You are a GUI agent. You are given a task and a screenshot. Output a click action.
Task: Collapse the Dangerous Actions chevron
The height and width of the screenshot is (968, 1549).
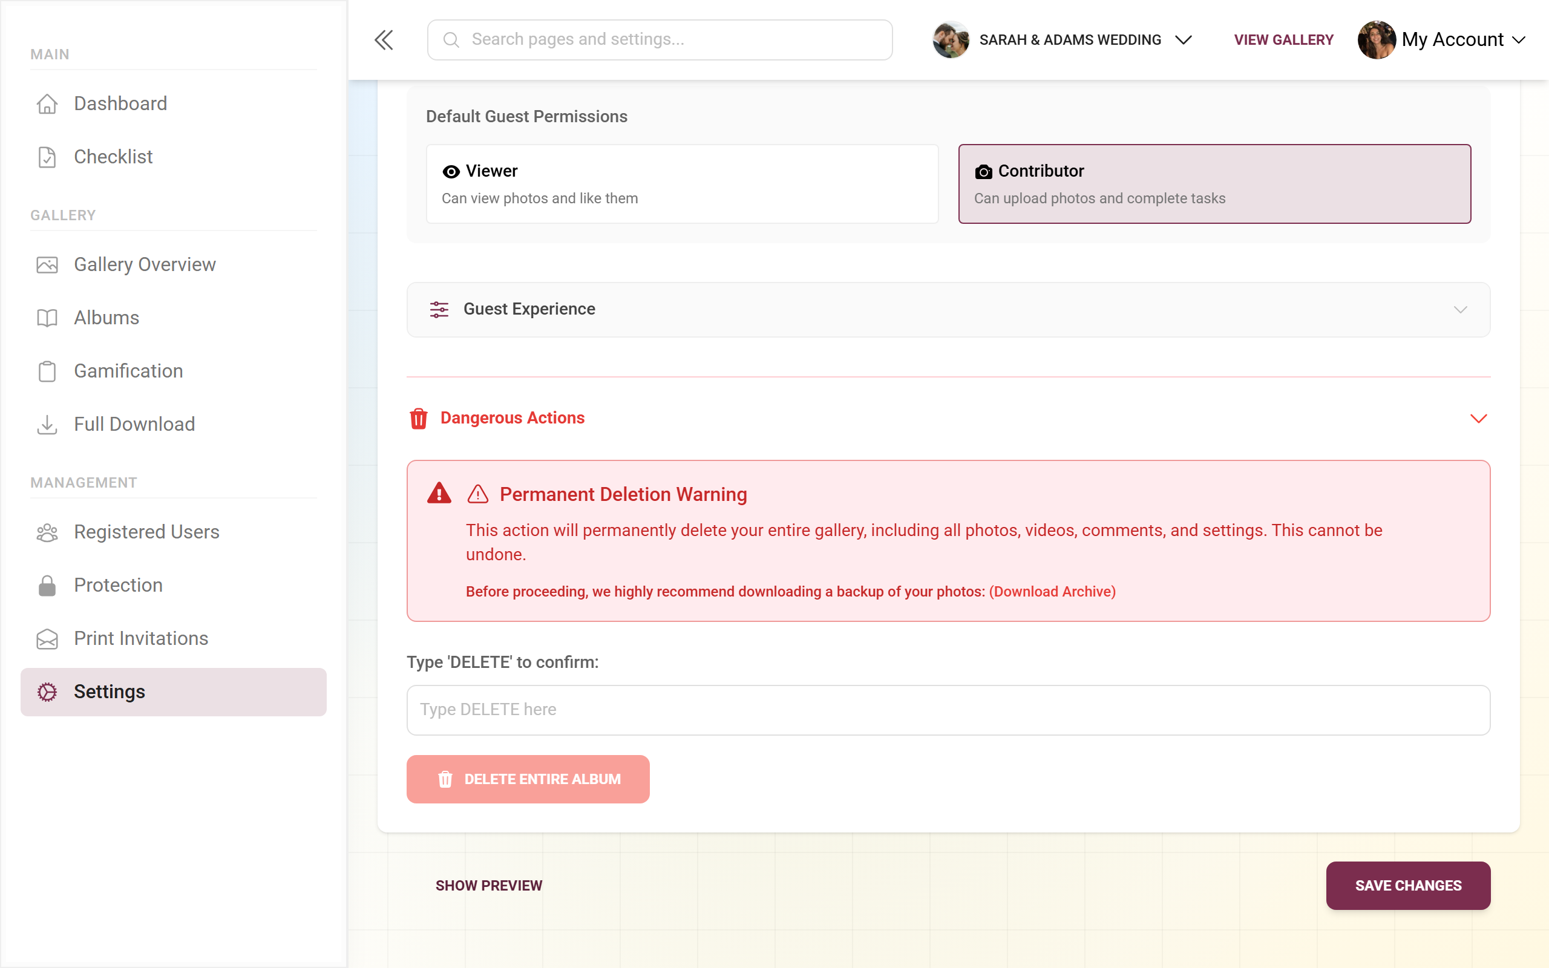pos(1478,418)
